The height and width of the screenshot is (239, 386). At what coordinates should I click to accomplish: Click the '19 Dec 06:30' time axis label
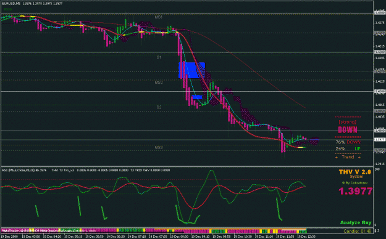coord(115,237)
